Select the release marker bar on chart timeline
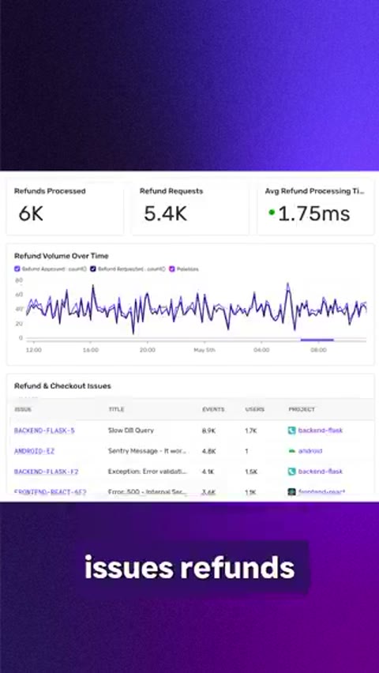This screenshot has height=673, width=379. tap(317, 340)
